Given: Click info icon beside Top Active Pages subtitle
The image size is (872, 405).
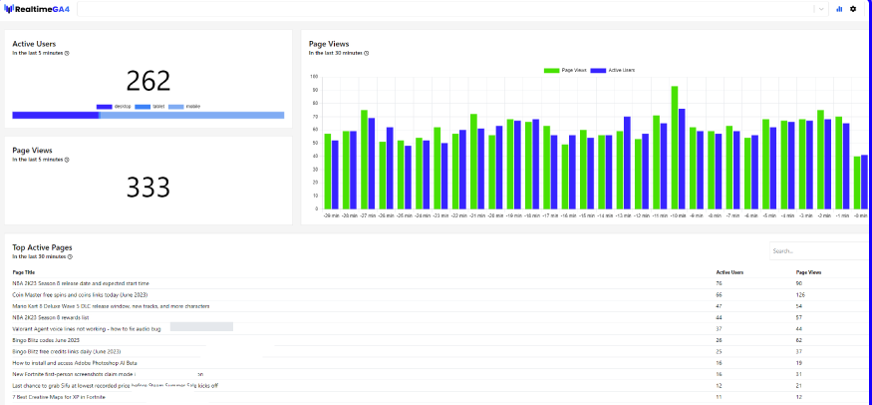Looking at the screenshot, I should coord(70,257).
